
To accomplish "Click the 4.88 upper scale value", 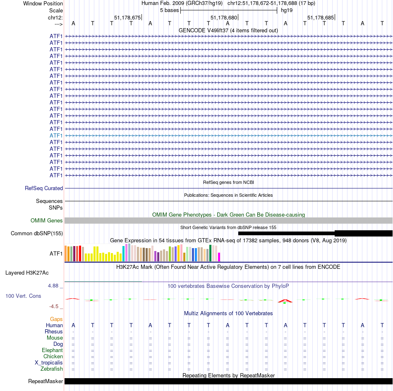I will pos(53,286).
